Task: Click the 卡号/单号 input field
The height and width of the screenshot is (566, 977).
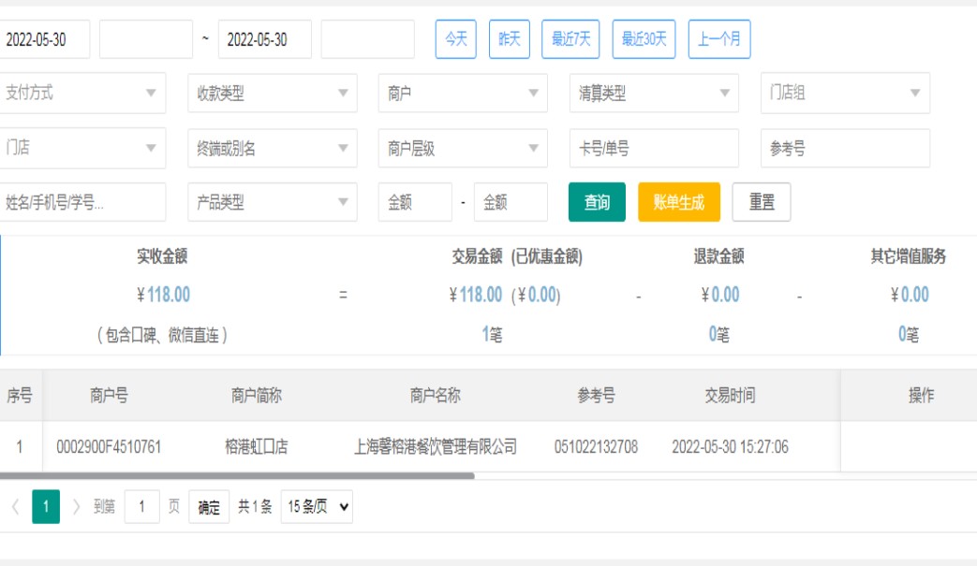Action: [654, 148]
